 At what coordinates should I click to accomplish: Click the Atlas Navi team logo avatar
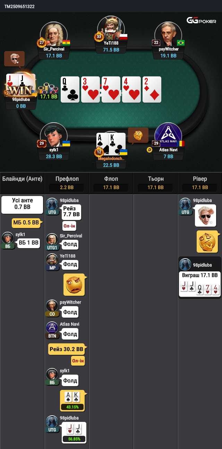(x=168, y=135)
